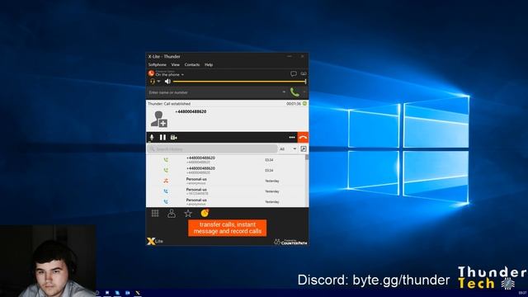Click the CounterPath logo link

[x=290, y=242]
